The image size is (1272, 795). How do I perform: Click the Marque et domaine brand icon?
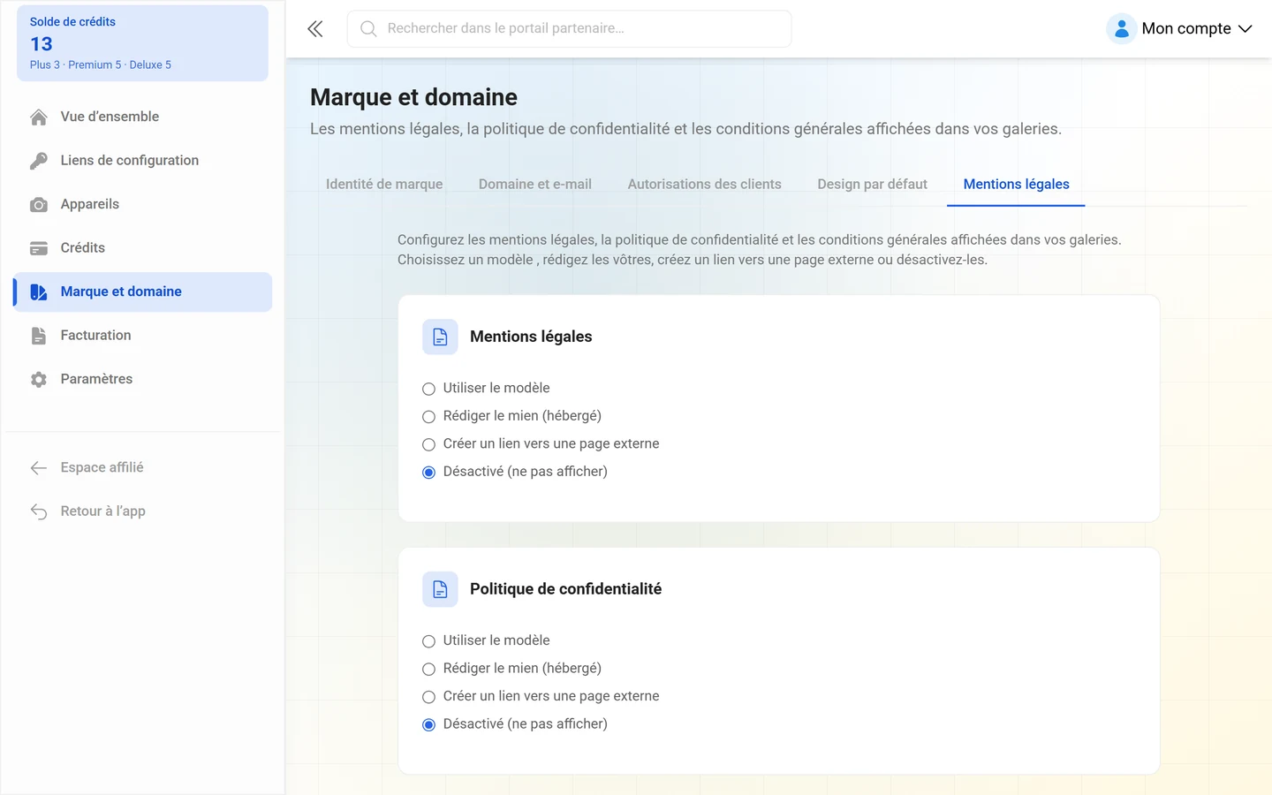pos(39,291)
